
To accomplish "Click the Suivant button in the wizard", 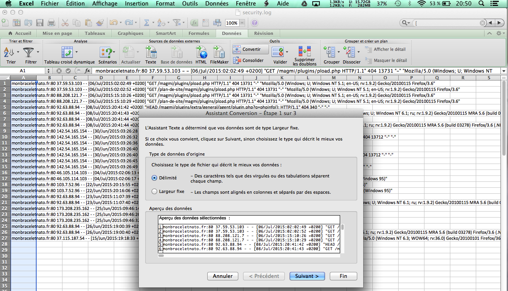I will pyautogui.click(x=307, y=276).
